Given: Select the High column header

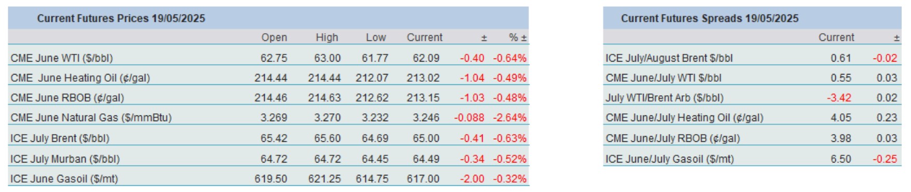Looking at the screenshot, I should [x=327, y=37].
